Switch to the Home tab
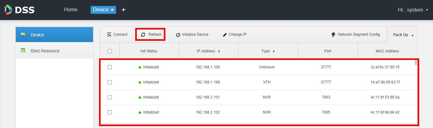This screenshot has height=128, width=433. (71, 10)
